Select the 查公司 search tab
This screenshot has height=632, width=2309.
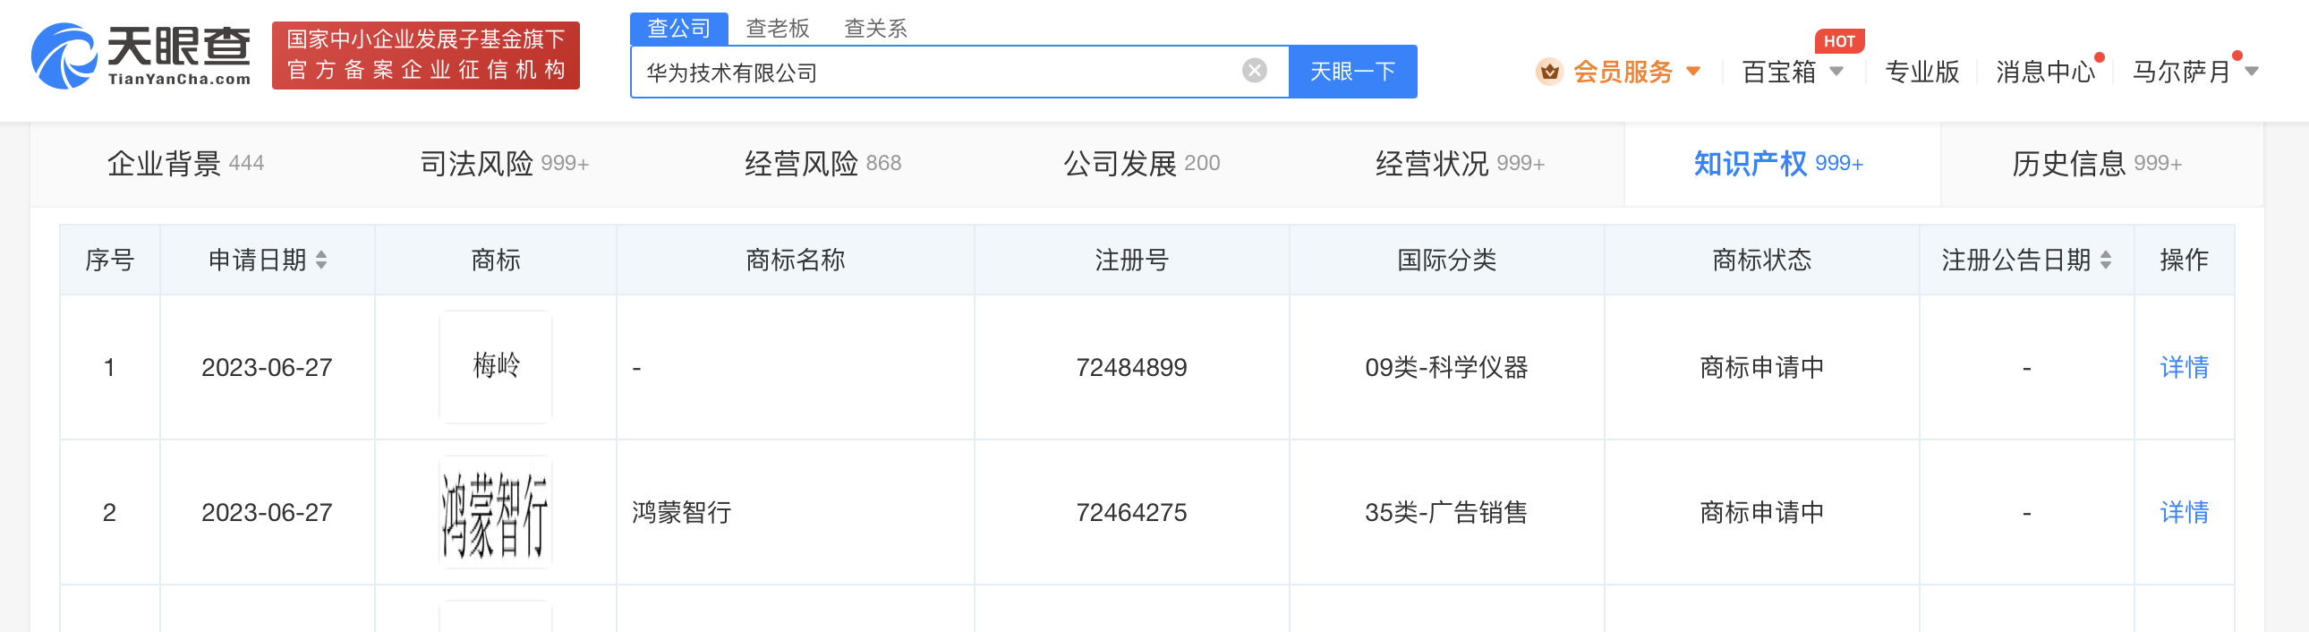678,29
